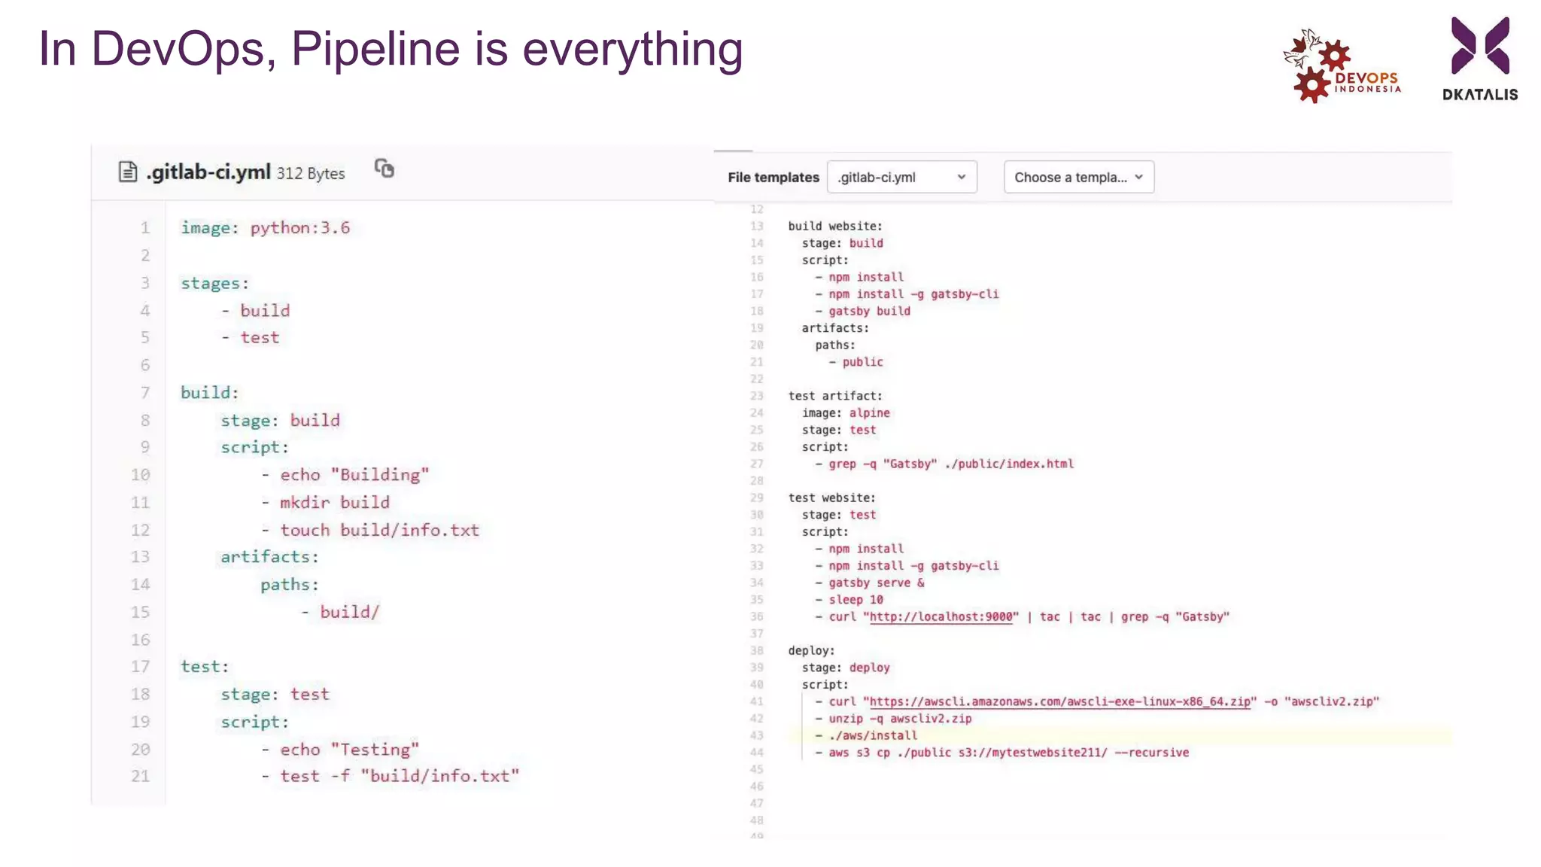The image size is (1541, 867).
Task: Open the http://localhost:9000 link
Action: pos(941,617)
